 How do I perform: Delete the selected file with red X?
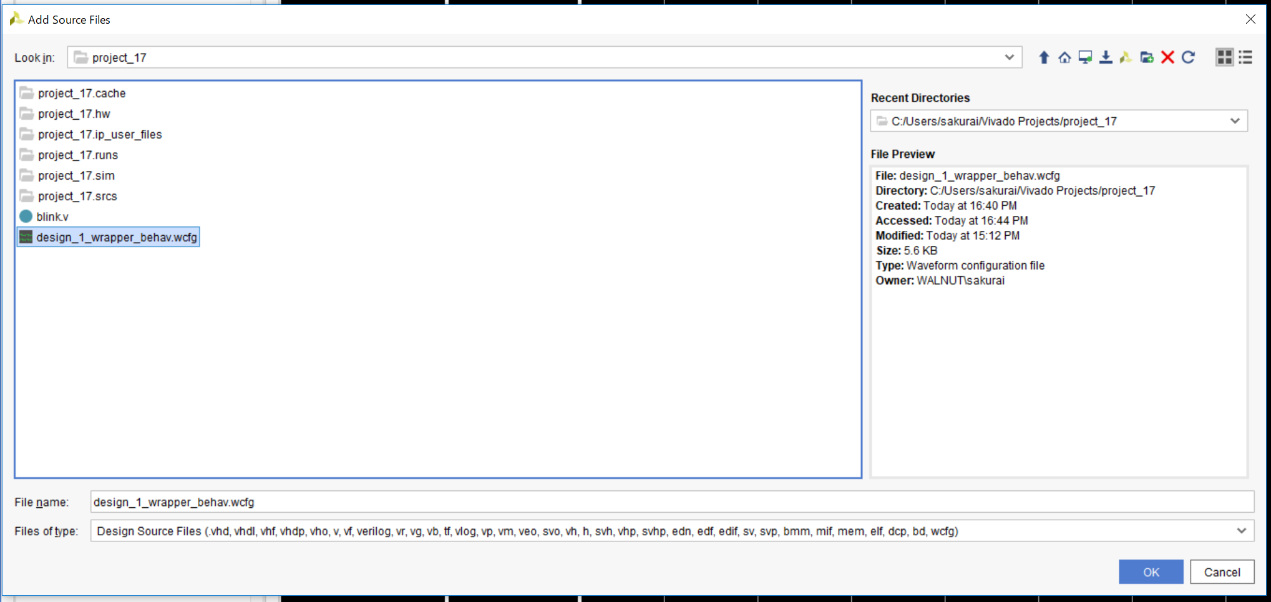click(x=1167, y=57)
